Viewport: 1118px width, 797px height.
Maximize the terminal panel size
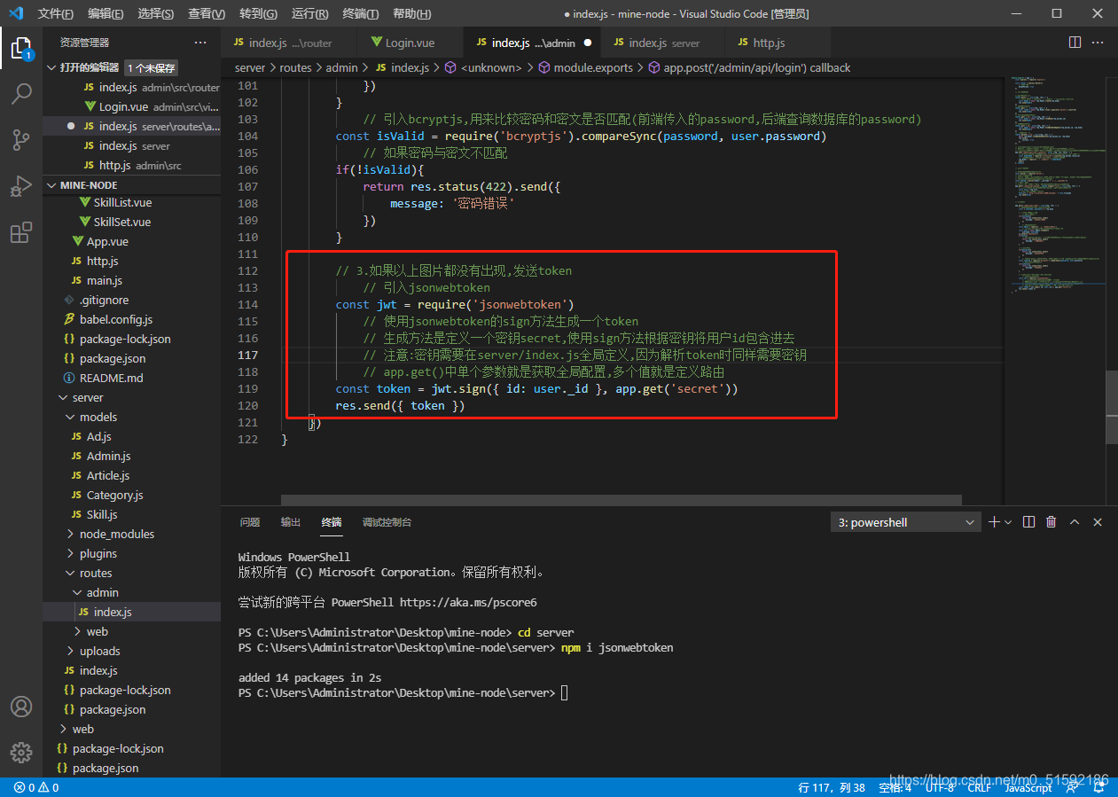click(x=1075, y=522)
